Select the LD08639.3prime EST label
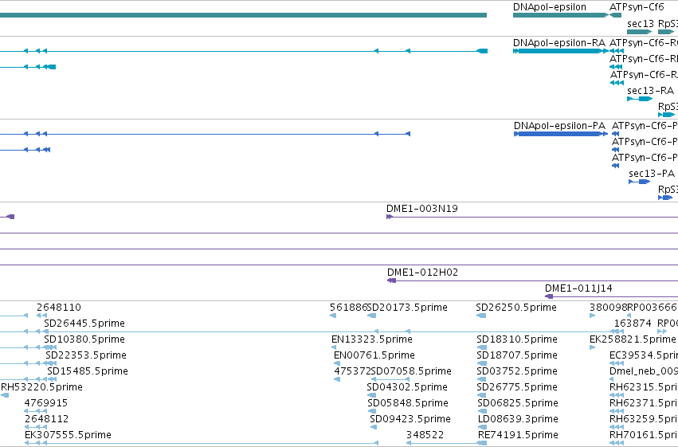 (x=518, y=419)
